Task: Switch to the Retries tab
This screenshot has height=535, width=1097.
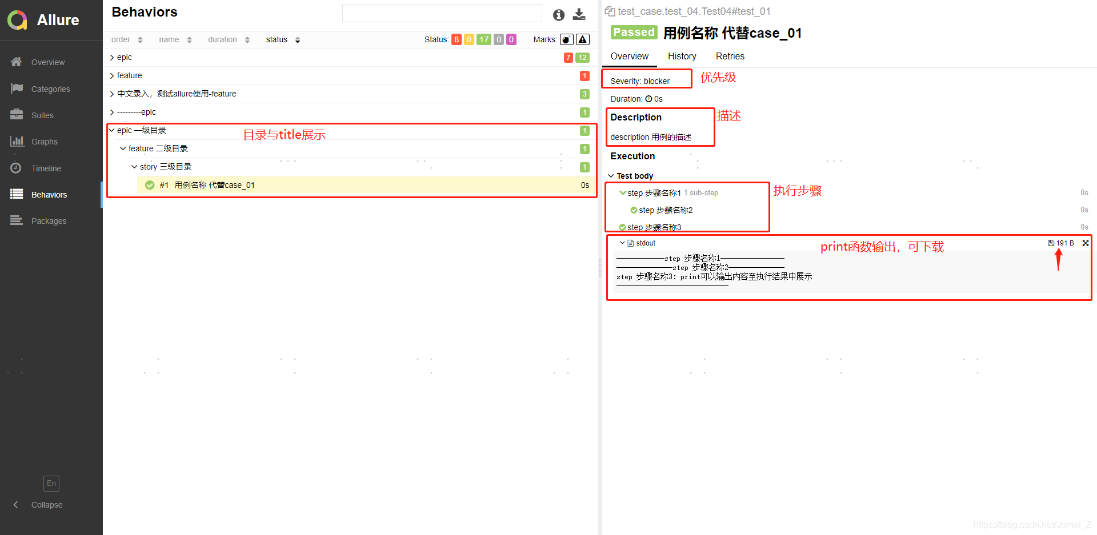Action: (730, 56)
